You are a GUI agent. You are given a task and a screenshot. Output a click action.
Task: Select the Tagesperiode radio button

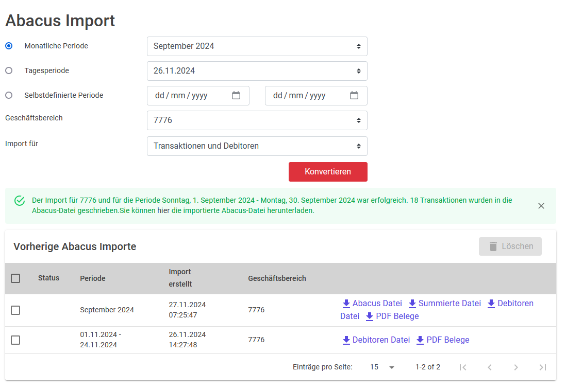pos(9,70)
